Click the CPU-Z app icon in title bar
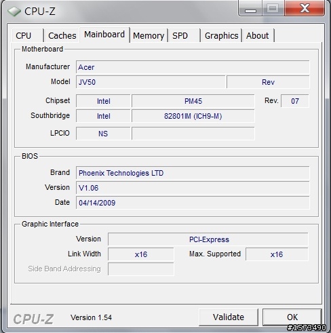The width and height of the screenshot is (331, 333). pos(14,11)
